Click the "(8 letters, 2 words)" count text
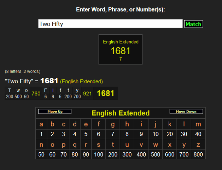The image size is (222, 170). (x=23, y=72)
